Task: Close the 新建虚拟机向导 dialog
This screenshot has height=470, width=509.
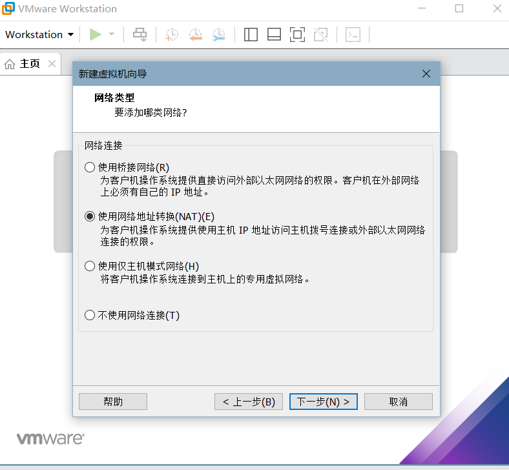Action: click(426, 74)
